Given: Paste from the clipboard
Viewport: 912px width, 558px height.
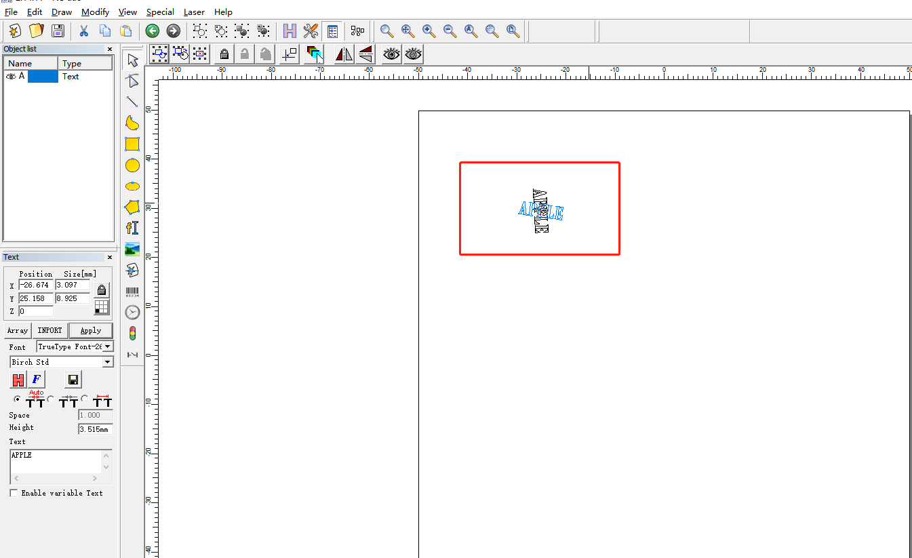Looking at the screenshot, I should tap(125, 31).
